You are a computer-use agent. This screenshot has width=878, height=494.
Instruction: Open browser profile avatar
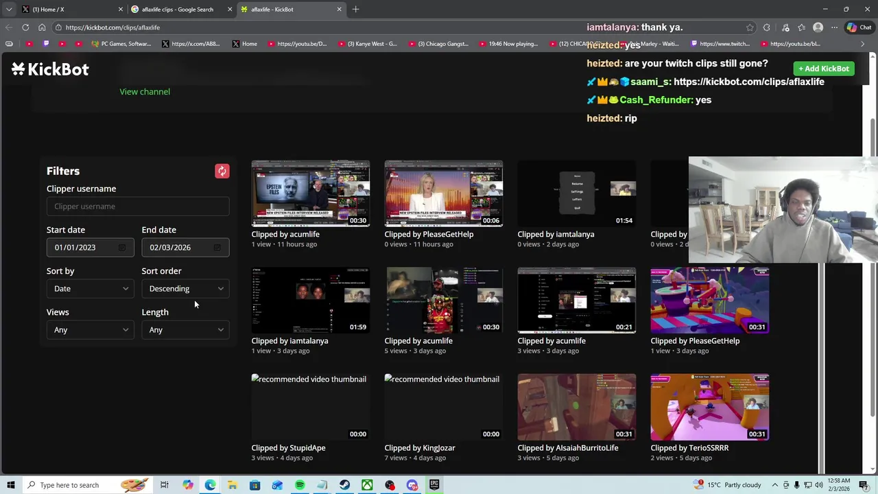[x=818, y=27]
